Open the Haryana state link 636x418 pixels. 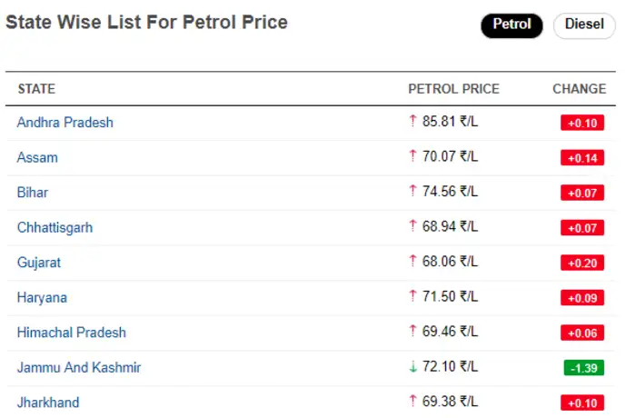click(x=42, y=297)
